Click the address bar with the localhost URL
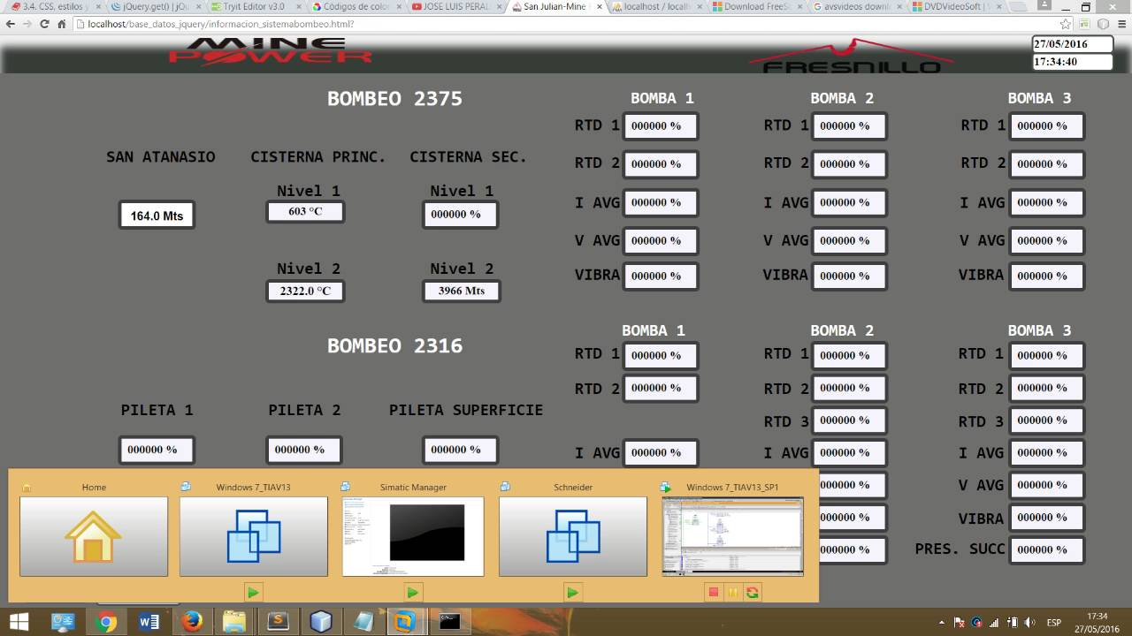 566,24
